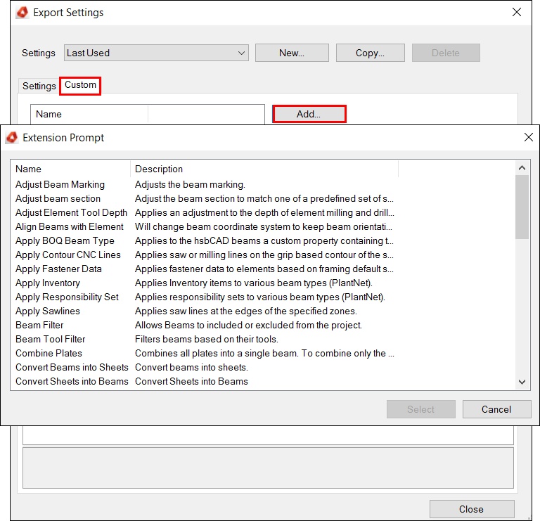540x521 pixels.
Task: Switch to the Custom tab
Action: click(80, 85)
